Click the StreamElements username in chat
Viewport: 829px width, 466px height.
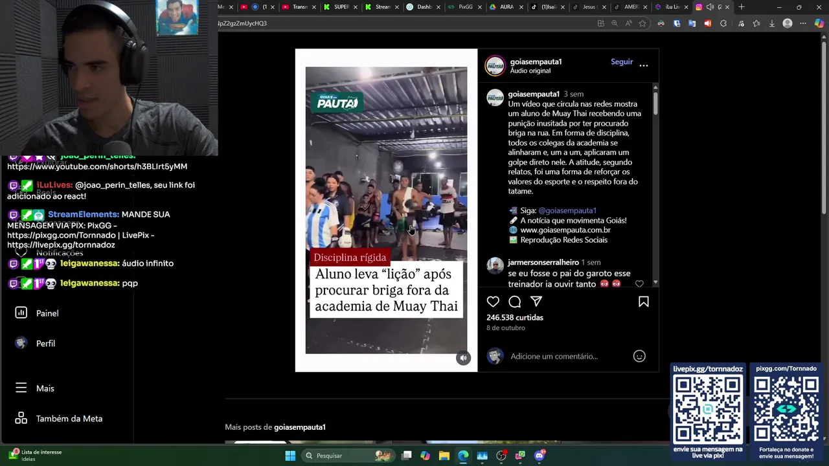click(x=84, y=214)
